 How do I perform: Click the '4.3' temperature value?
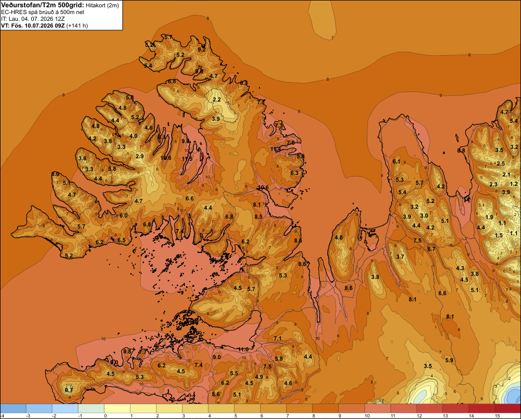tap(460, 268)
